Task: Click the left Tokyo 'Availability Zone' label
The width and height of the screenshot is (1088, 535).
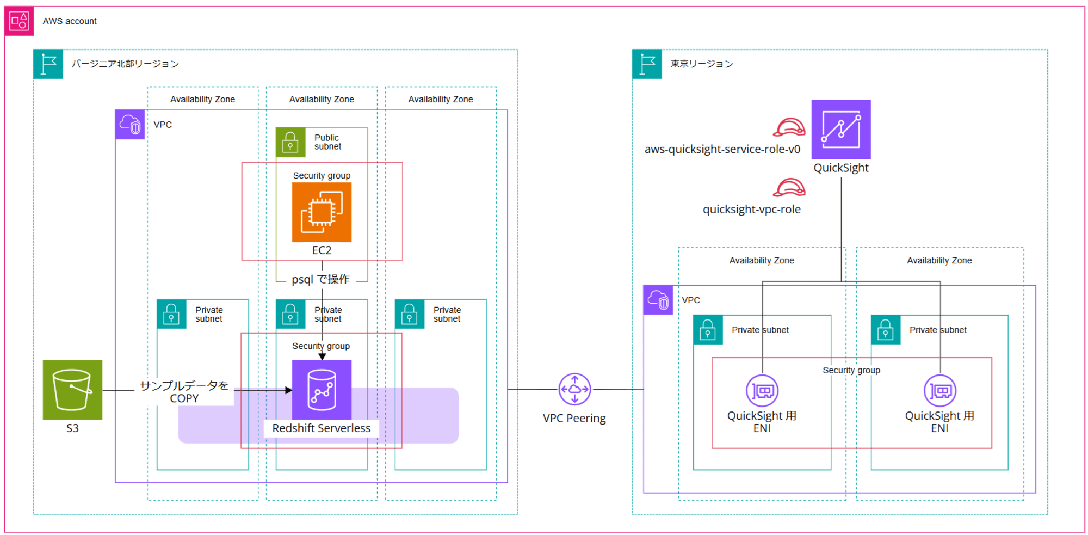Action: [x=762, y=261]
